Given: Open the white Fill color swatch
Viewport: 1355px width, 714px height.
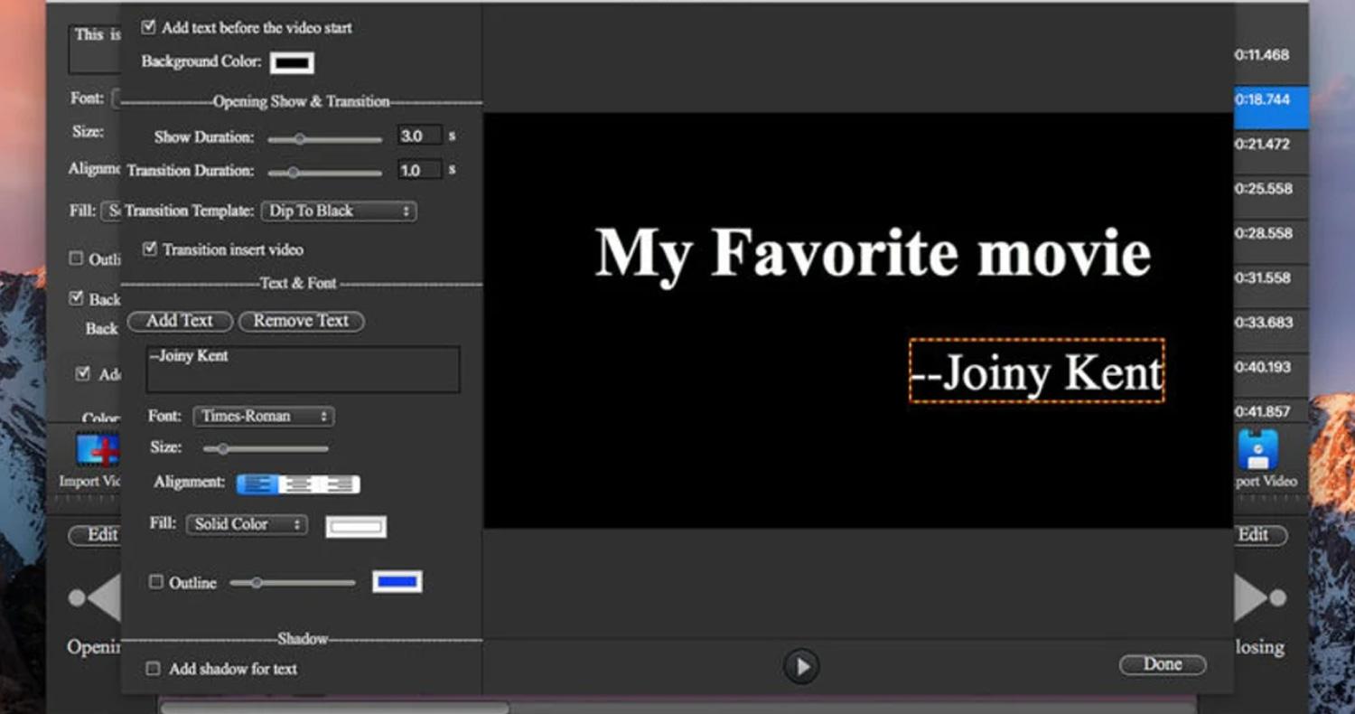Looking at the screenshot, I should (356, 526).
